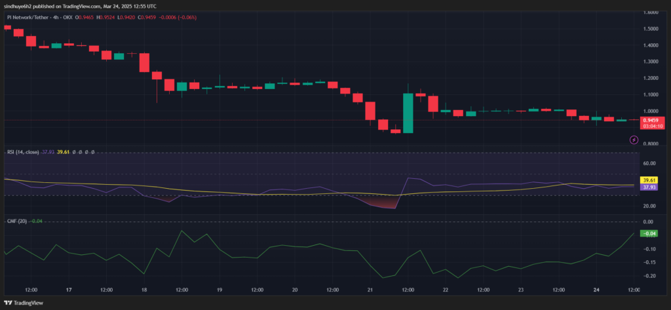Click the 0.00 CMF axis label
671x310 pixels.
point(648,222)
